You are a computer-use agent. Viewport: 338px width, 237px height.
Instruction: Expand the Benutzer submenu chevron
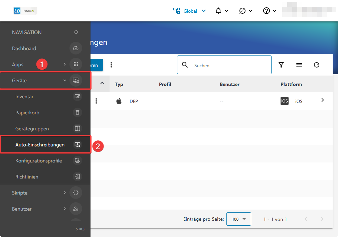pyautogui.click(x=65, y=209)
